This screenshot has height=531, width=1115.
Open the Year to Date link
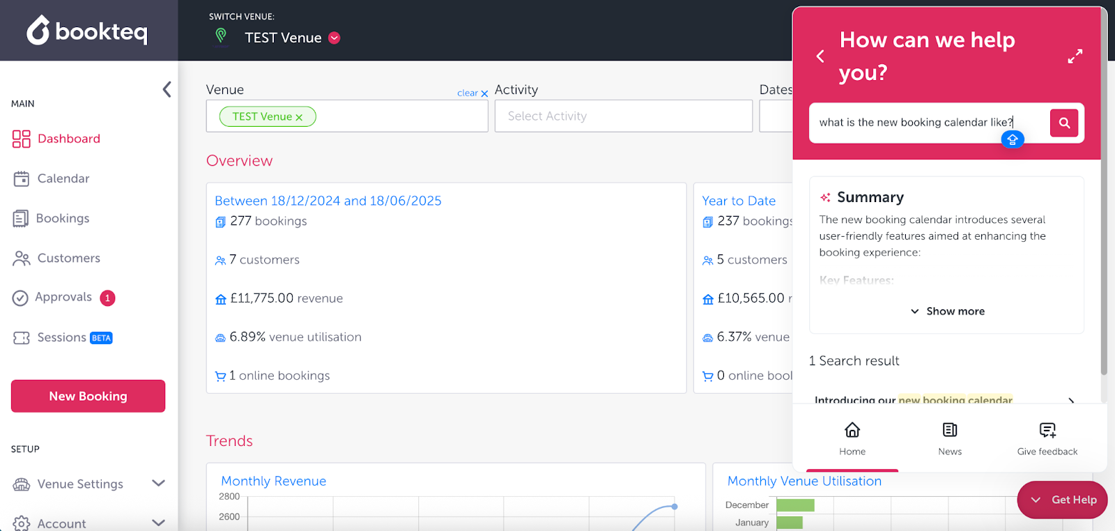739,201
